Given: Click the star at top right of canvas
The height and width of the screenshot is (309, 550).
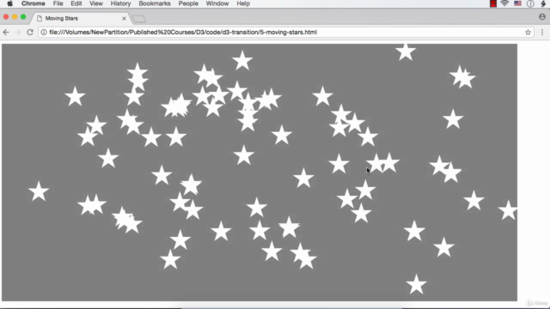Looking at the screenshot, I should click(x=406, y=51).
